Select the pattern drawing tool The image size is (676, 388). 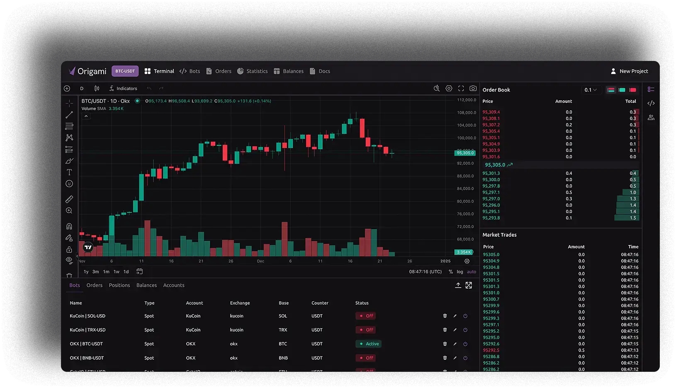[x=69, y=138]
